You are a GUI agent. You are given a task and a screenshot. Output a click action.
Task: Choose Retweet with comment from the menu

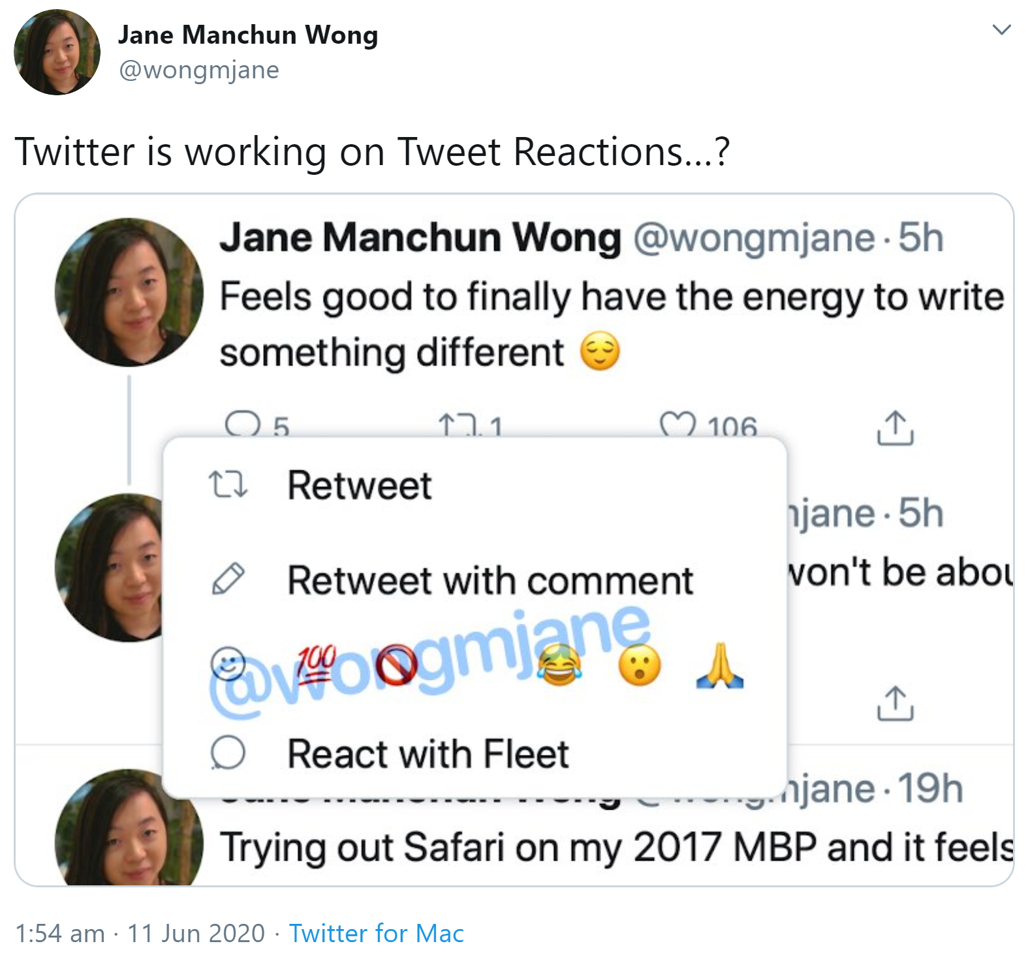[x=491, y=578]
